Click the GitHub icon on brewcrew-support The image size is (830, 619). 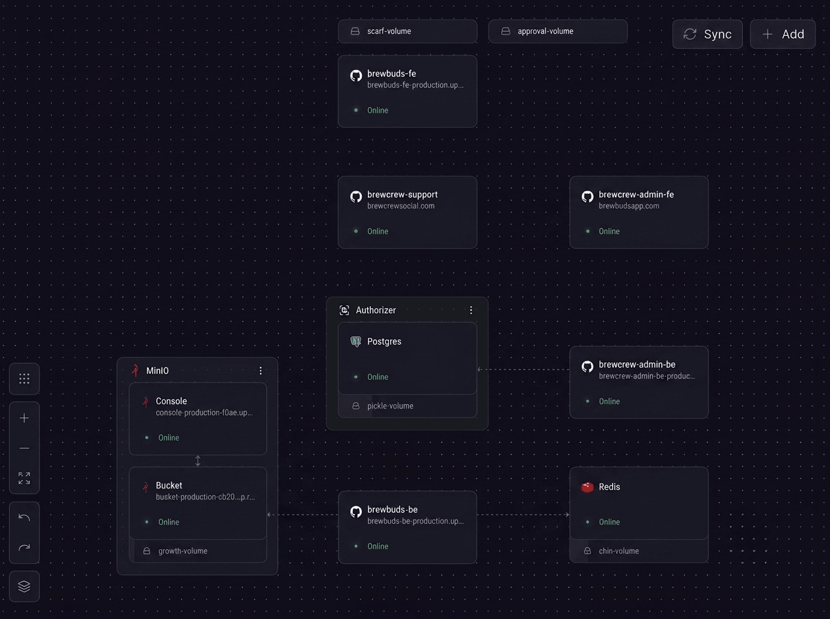tap(356, 196)
